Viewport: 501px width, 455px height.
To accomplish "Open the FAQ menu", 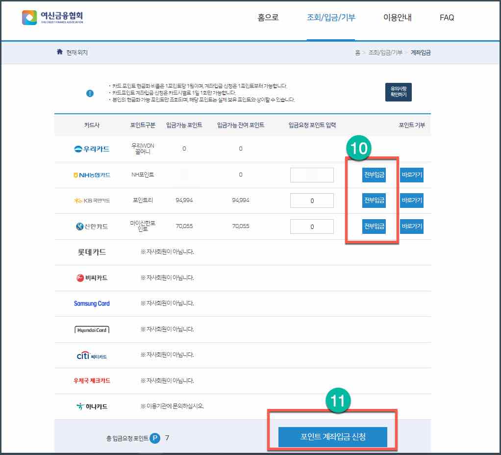I will point(447,18).
